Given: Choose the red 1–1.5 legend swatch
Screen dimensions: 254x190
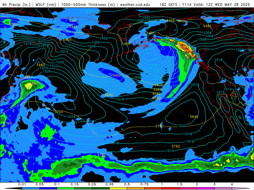Looking at the screenshot, I should [171, 188].
